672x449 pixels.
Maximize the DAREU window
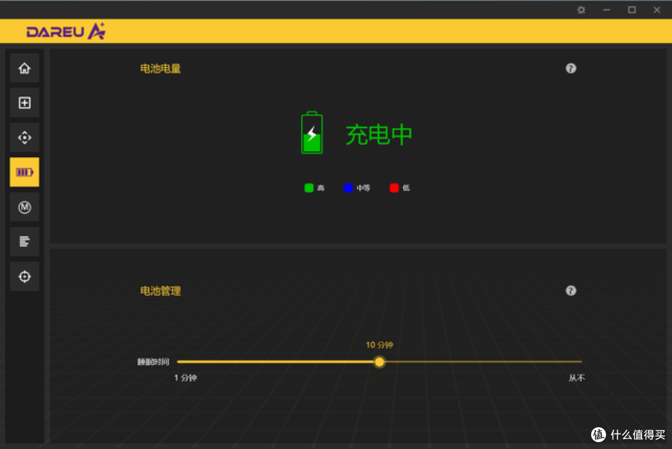(632, 10)
